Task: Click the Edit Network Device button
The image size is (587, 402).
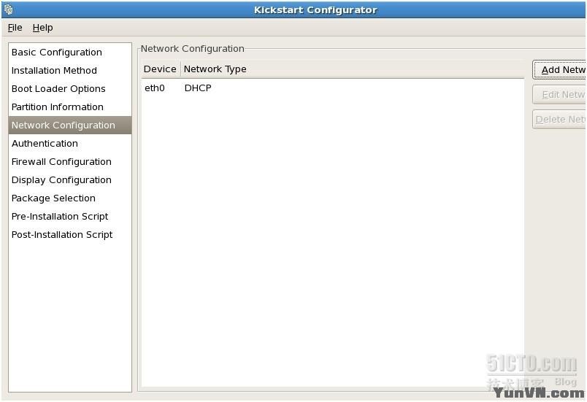Action: click(559, 95)
